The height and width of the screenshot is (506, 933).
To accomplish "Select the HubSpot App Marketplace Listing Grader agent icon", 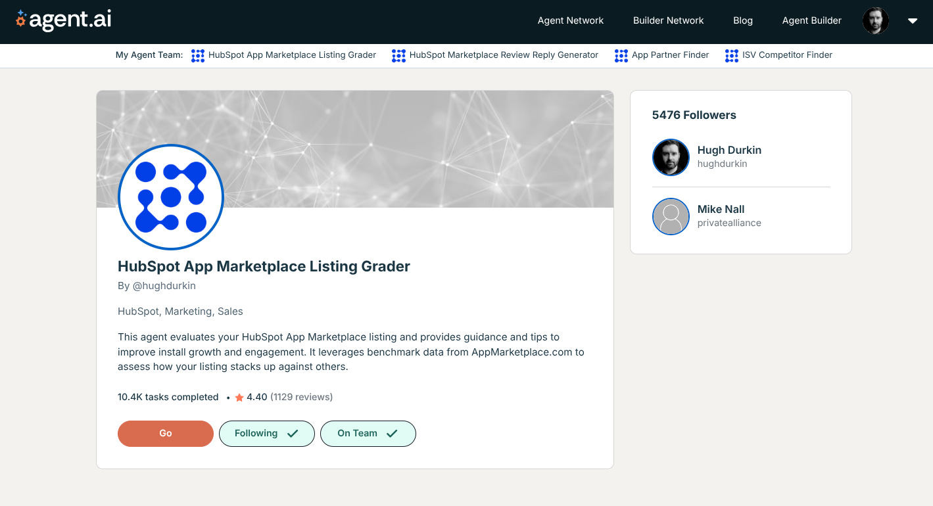I will 197,55.
